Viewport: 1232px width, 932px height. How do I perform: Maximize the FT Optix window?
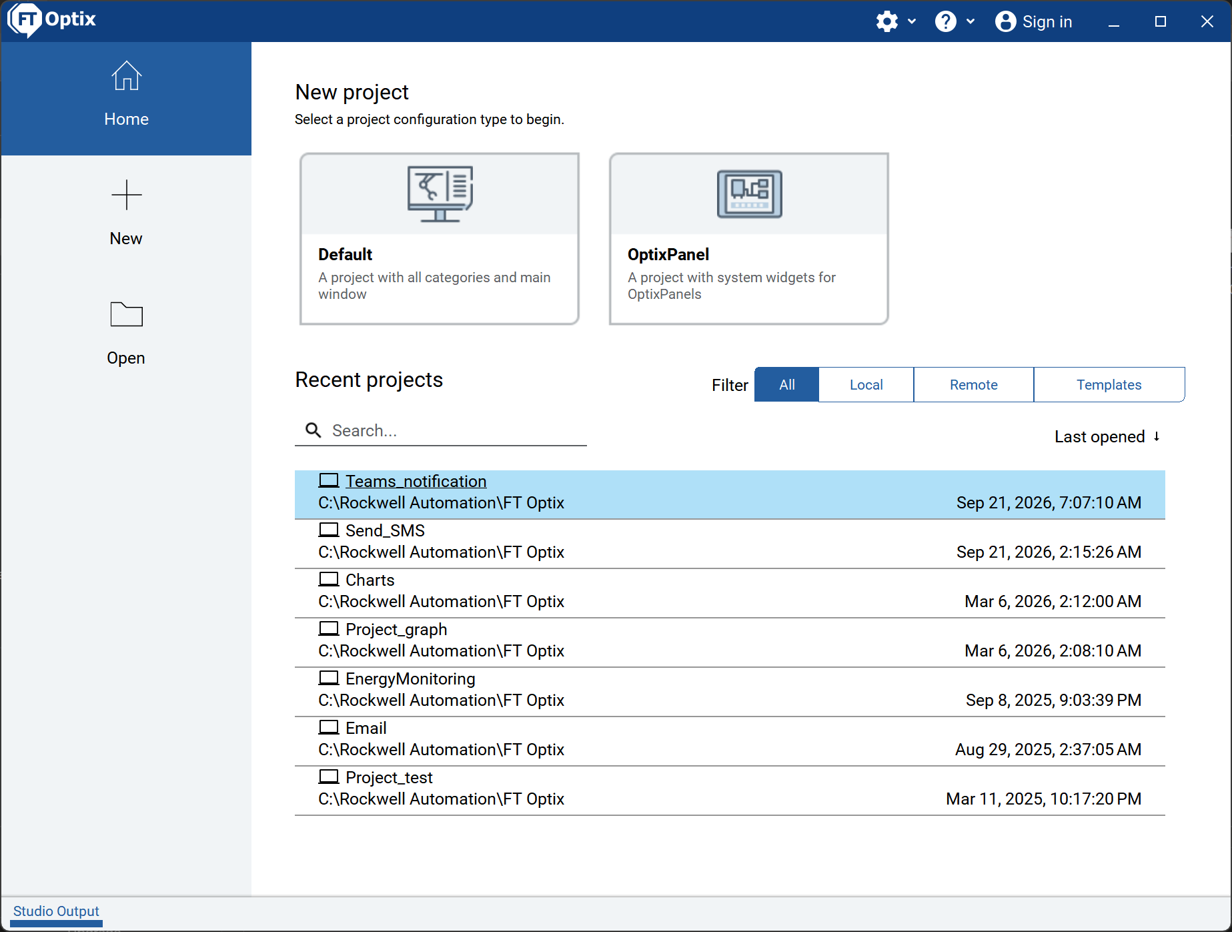[x=1161, y=22]
